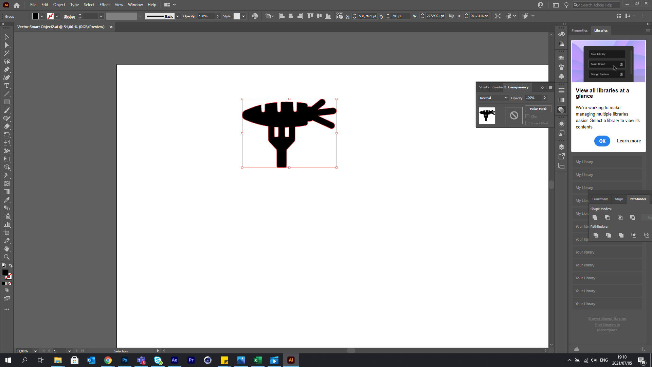Switch to the Pathfinder tab
The image size is (652, 367).
(x=637, y=199)
